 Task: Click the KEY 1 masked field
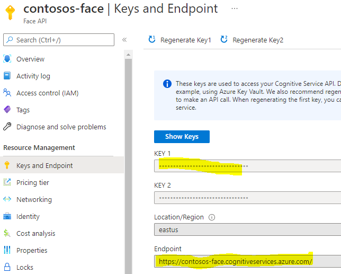click(247, 166)
